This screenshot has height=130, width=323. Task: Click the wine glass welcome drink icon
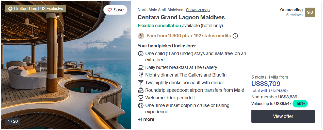[x=141, y=98]
